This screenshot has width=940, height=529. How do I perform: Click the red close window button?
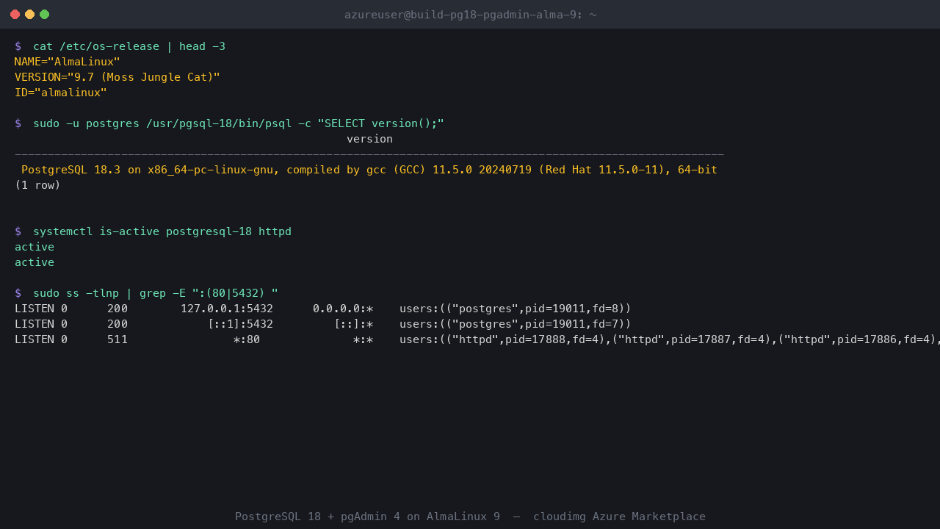[15, 15]
